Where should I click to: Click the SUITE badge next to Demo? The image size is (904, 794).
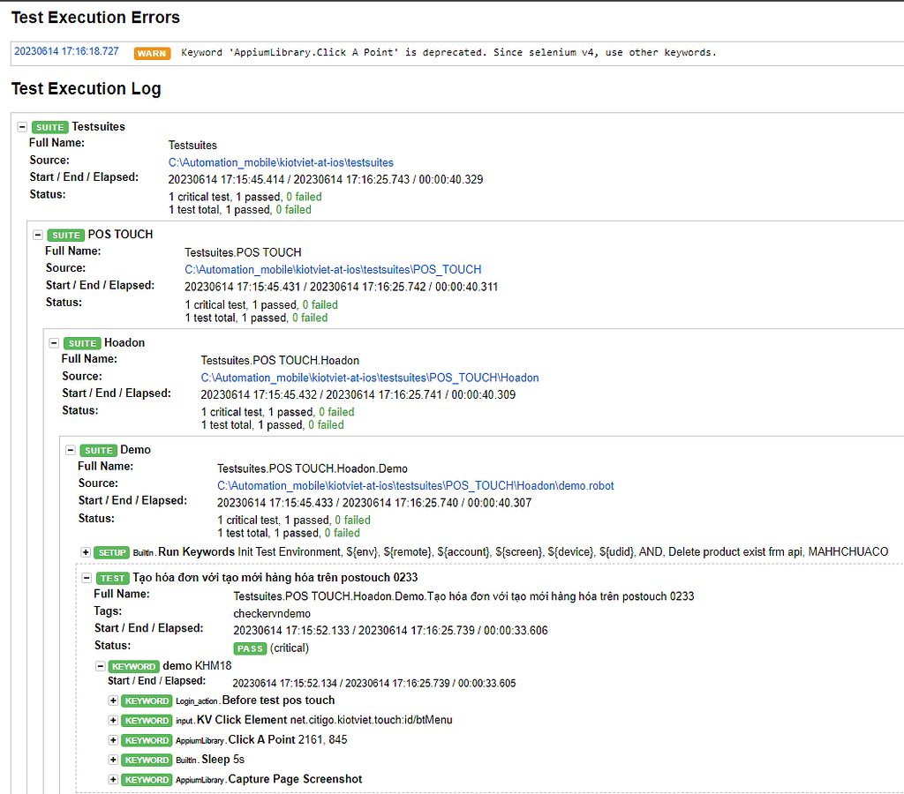tap(97, 450)
